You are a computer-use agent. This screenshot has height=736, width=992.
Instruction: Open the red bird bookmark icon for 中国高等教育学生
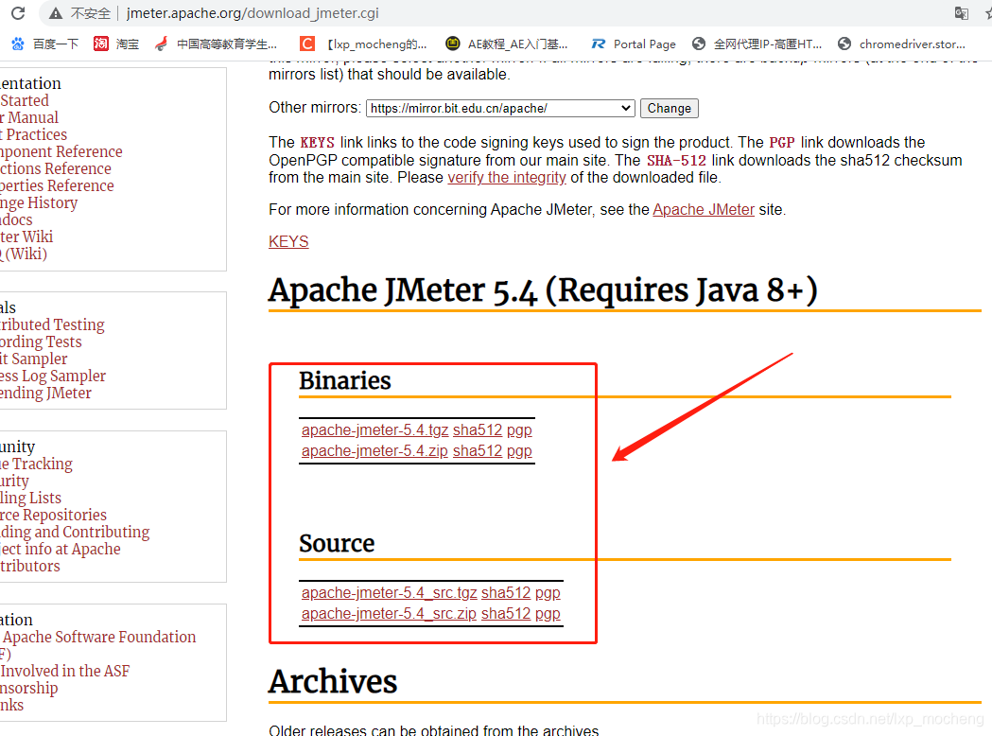162,44
